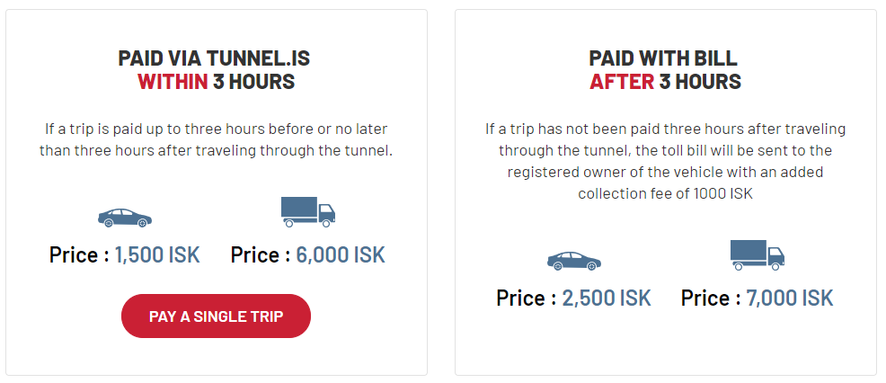Select the 2,500 ISK car price

[x=607, y=298]
